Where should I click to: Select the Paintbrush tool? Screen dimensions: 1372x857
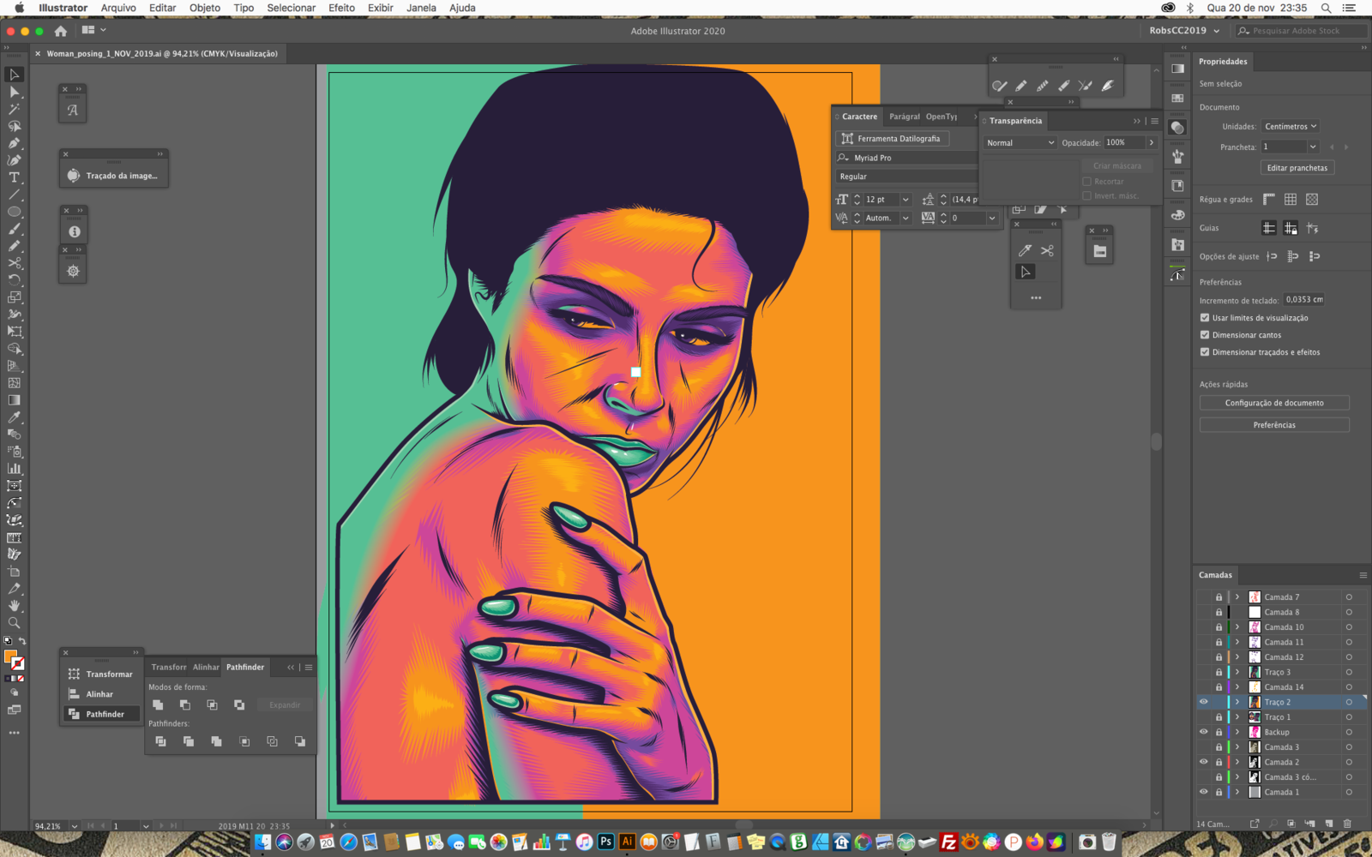(x=15, y=229)
